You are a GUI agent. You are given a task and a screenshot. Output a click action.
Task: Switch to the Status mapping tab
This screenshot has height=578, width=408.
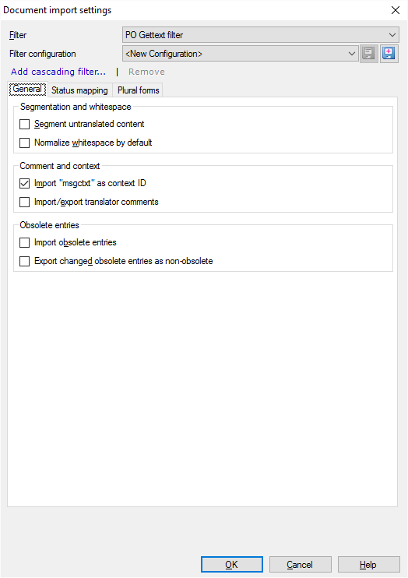point(79,90)
